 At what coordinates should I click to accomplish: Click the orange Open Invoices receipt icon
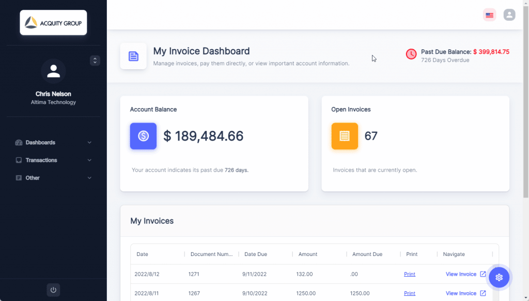tap(345, 136)
